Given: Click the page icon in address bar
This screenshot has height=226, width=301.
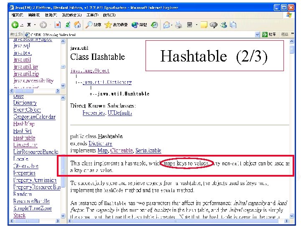Looking at the screenshot, I should pos(27,35).
